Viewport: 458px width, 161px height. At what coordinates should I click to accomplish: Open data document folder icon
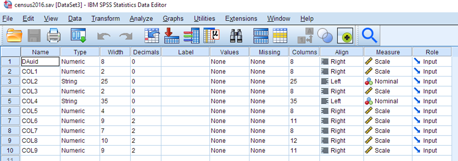click(14, 36)
